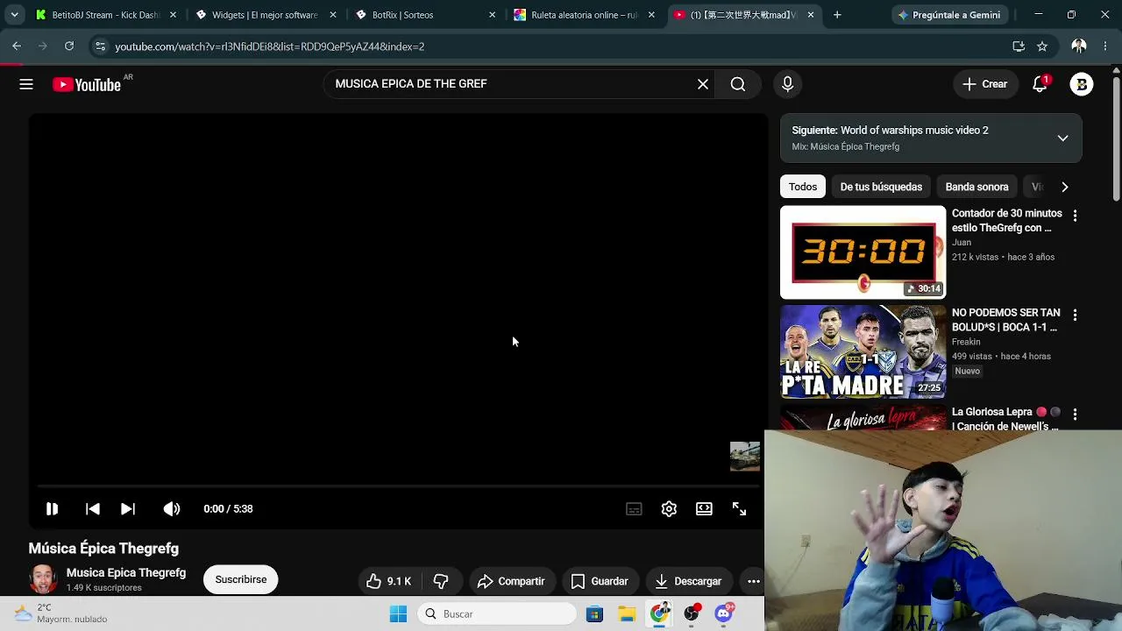Image resolution: width=1122 pixels, height=631 pixels.
Task: Open the notifications bell
Action: tap(1040, 84)
